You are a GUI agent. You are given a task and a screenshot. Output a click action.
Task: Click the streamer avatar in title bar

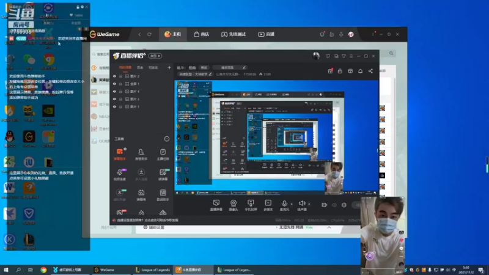tap(316, 56)
